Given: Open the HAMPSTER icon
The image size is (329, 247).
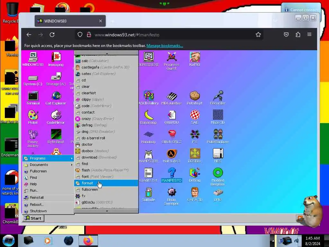Looking at the screenshot, I should tap(148, 156).
